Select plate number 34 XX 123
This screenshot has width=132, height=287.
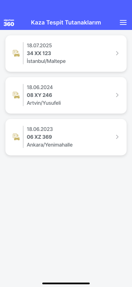(x=39, y=53)
